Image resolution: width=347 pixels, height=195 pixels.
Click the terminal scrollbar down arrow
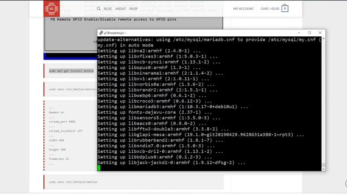point(324,169)
